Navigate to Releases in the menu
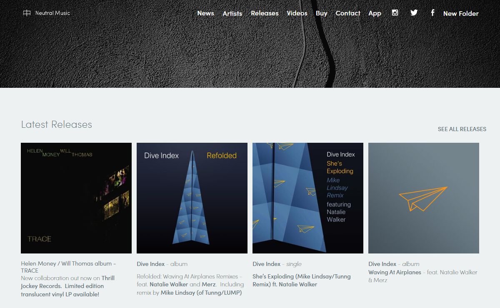500x308 pixels. point(265,13)
